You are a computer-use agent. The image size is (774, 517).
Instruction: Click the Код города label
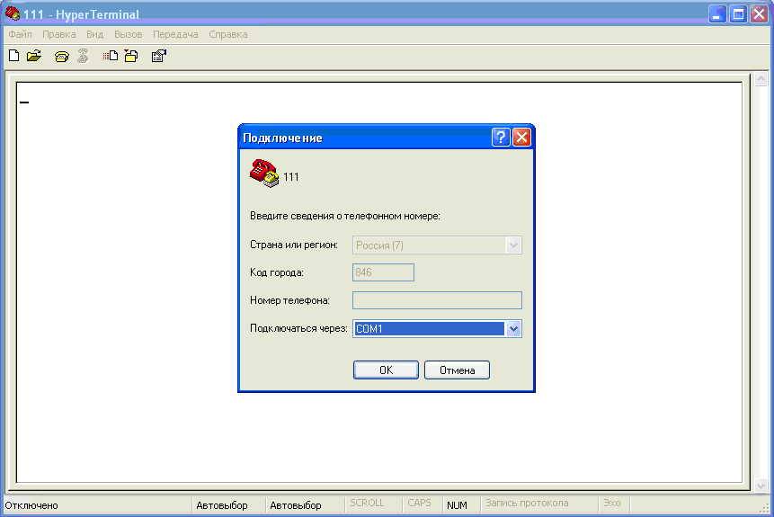(277, 272)
